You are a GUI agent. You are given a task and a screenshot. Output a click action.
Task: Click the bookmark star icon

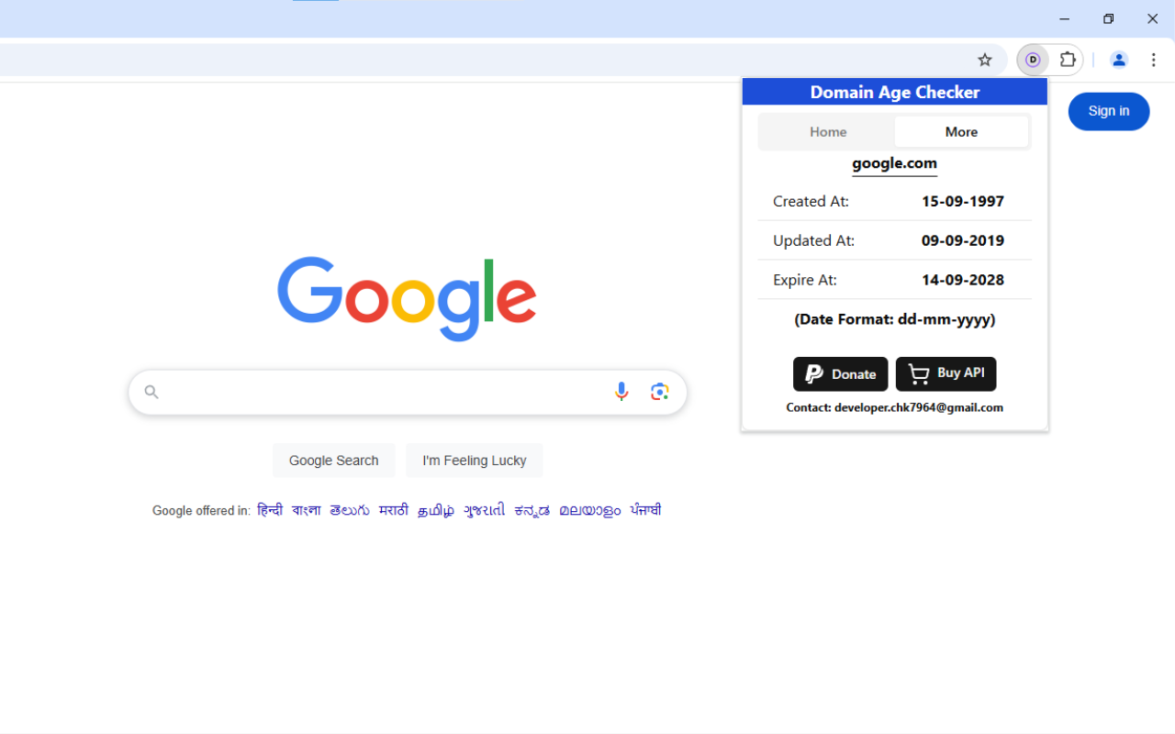pyautogui.click(x=984, y=60)
